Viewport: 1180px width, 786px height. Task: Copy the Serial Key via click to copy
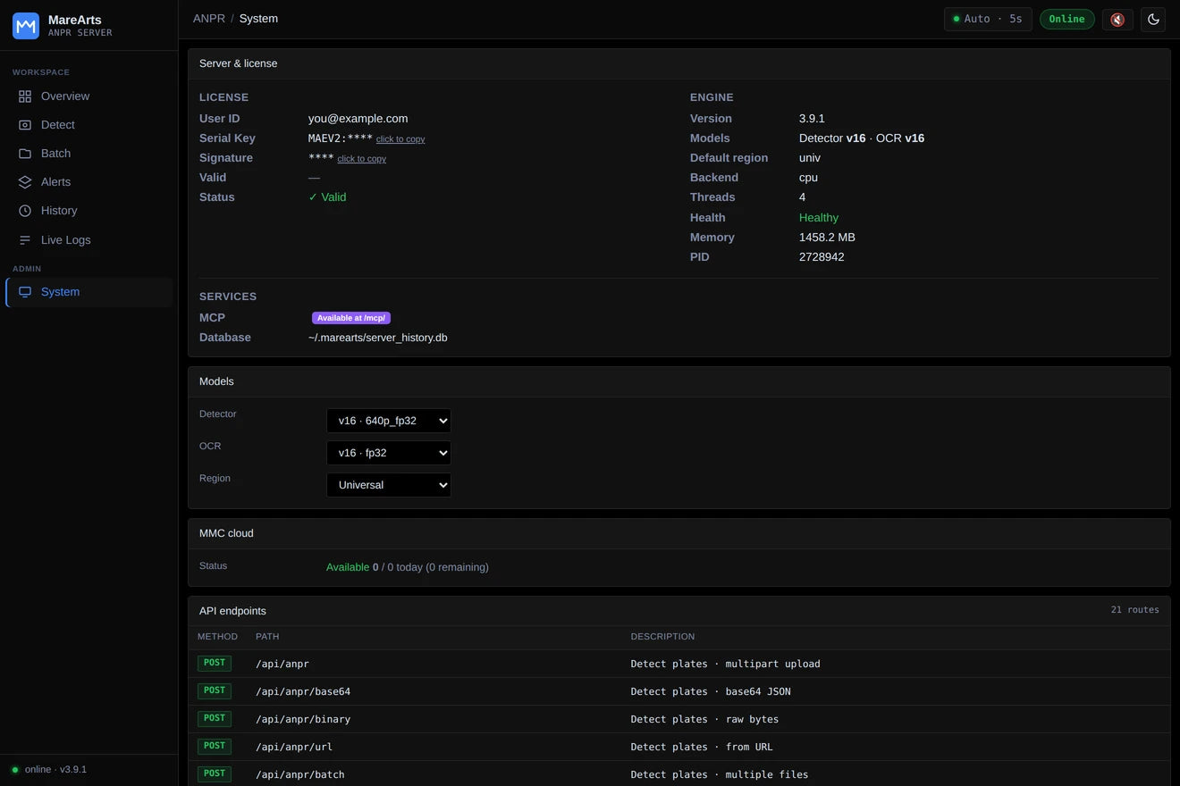(x=400, y=139)
